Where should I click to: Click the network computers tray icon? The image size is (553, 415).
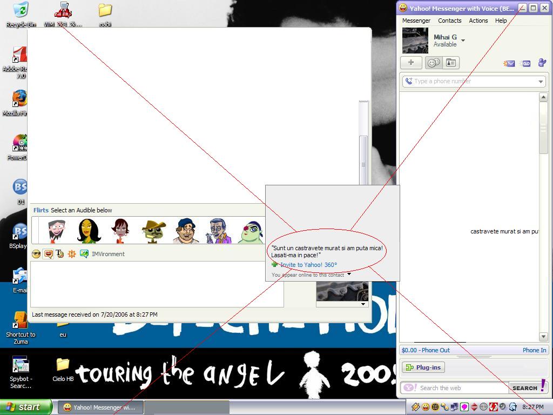click(x=455, y=407)
